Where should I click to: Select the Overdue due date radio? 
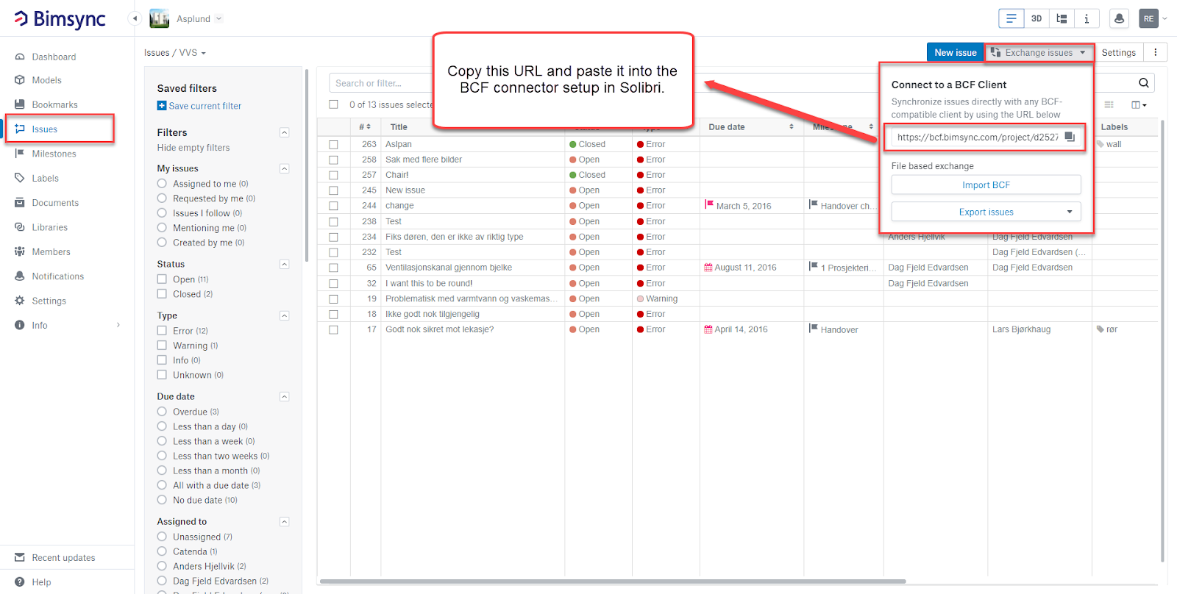coord(162,412)
